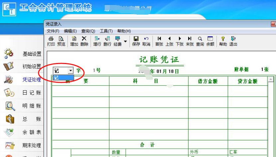
Task: Open the 查询(Q) menu
Action: click(88, 31)
